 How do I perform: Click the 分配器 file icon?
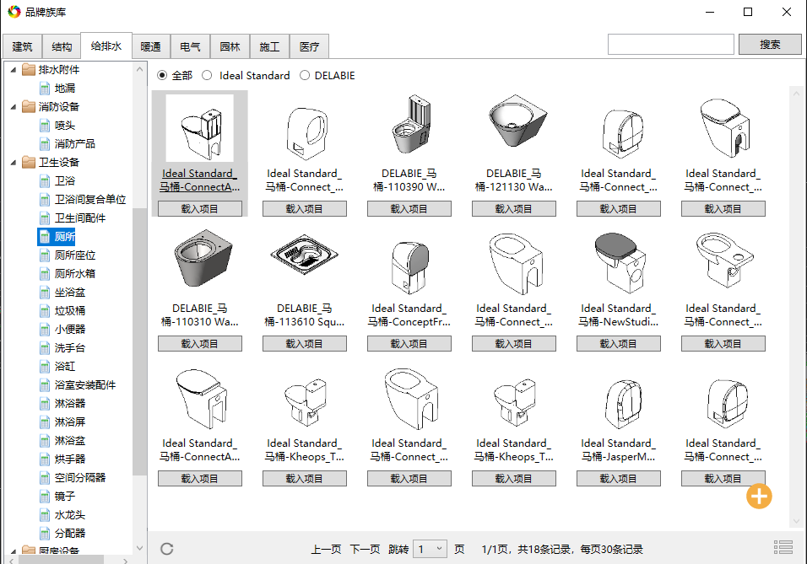[45, 534]
